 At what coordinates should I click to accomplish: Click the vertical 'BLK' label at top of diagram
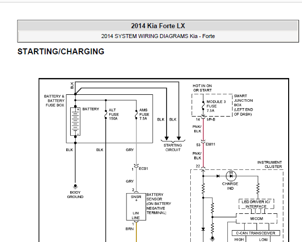click(72, 85)
